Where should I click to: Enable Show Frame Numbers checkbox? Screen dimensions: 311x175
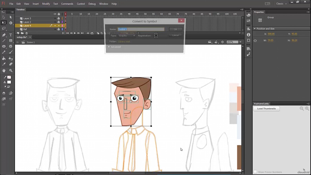255,172
